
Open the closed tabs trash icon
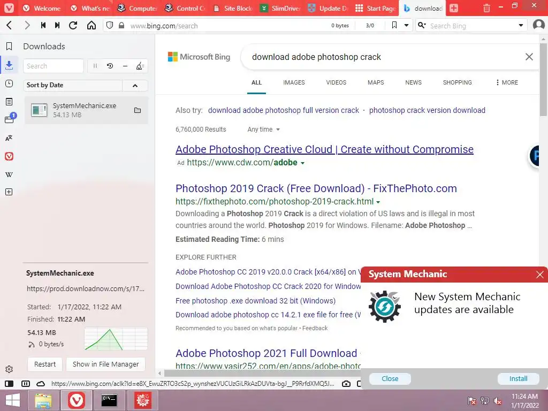pos(486,8)
